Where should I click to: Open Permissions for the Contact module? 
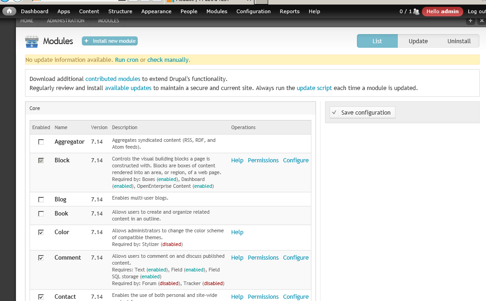point(263,296)
